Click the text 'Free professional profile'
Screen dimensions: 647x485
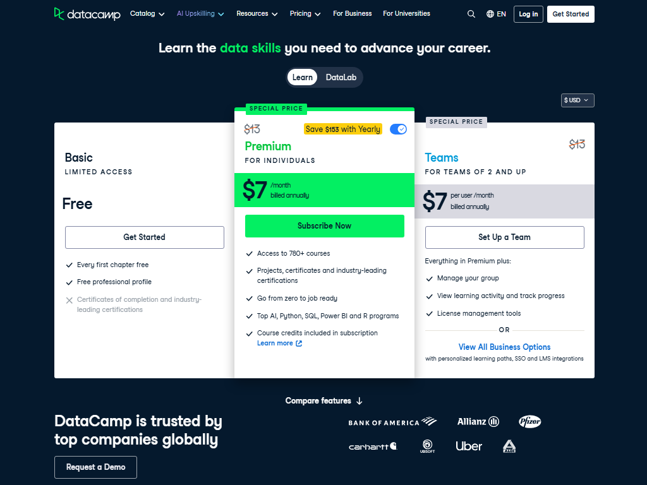114,282
